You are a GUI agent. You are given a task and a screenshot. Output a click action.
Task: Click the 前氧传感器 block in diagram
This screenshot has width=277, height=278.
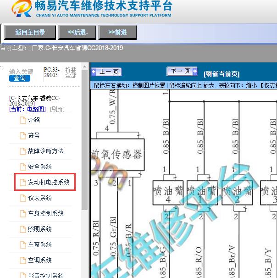point(117,155)
